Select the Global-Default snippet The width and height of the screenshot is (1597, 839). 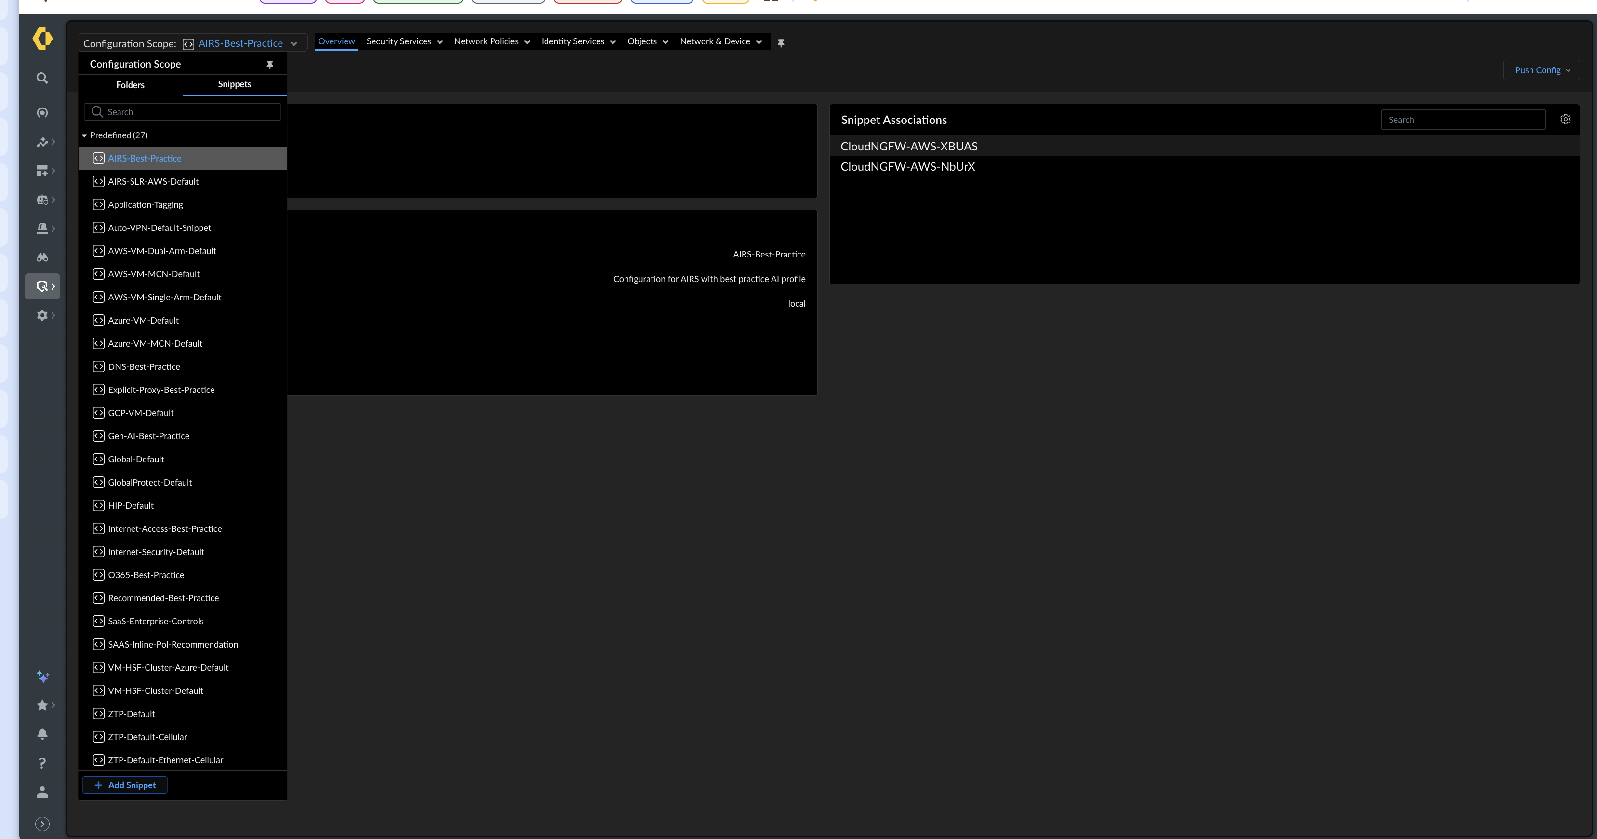[183, 460]
